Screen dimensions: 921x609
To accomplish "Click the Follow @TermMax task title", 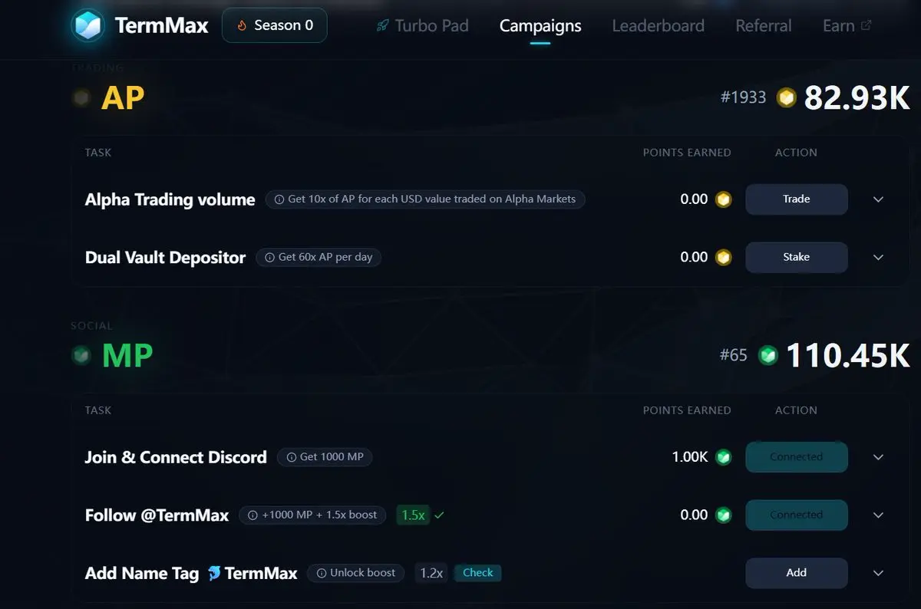I will point(157,515).
